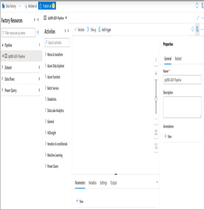Image resolution: width=204 pixels, height=210 pixels.
Task: Expand the Dataset group
Action: point(2,67)
